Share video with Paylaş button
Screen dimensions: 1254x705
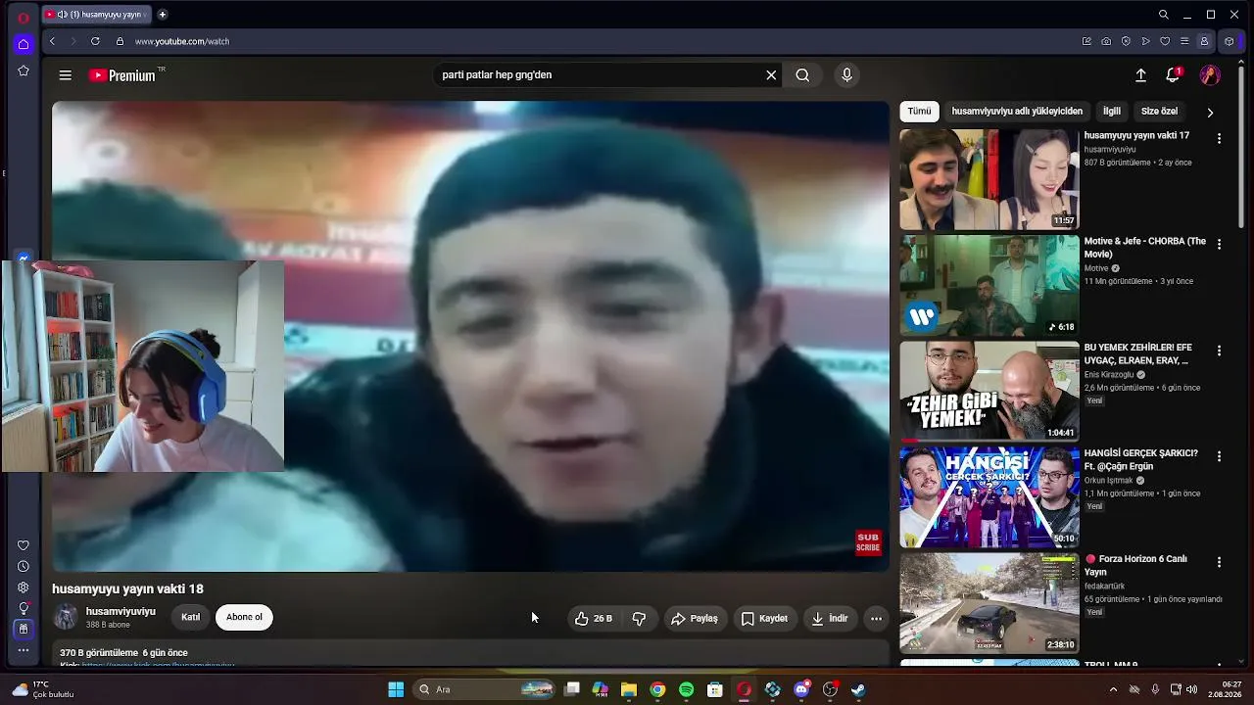(x=695, y=618)
